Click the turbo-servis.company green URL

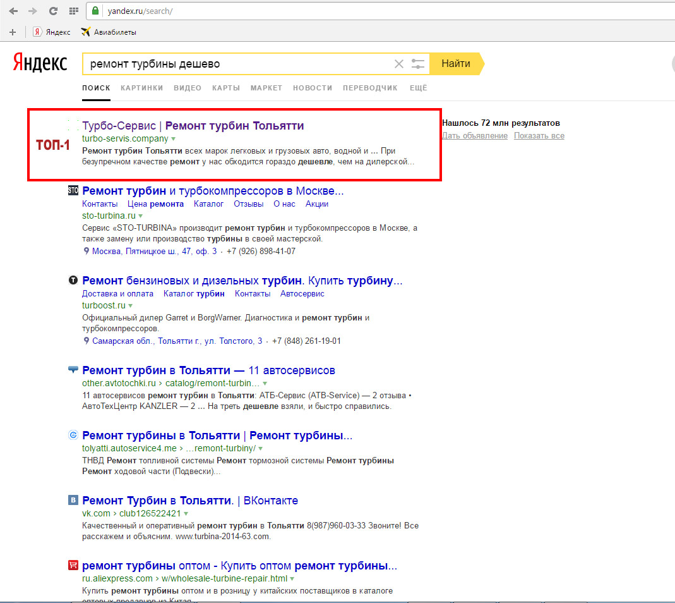125,138
